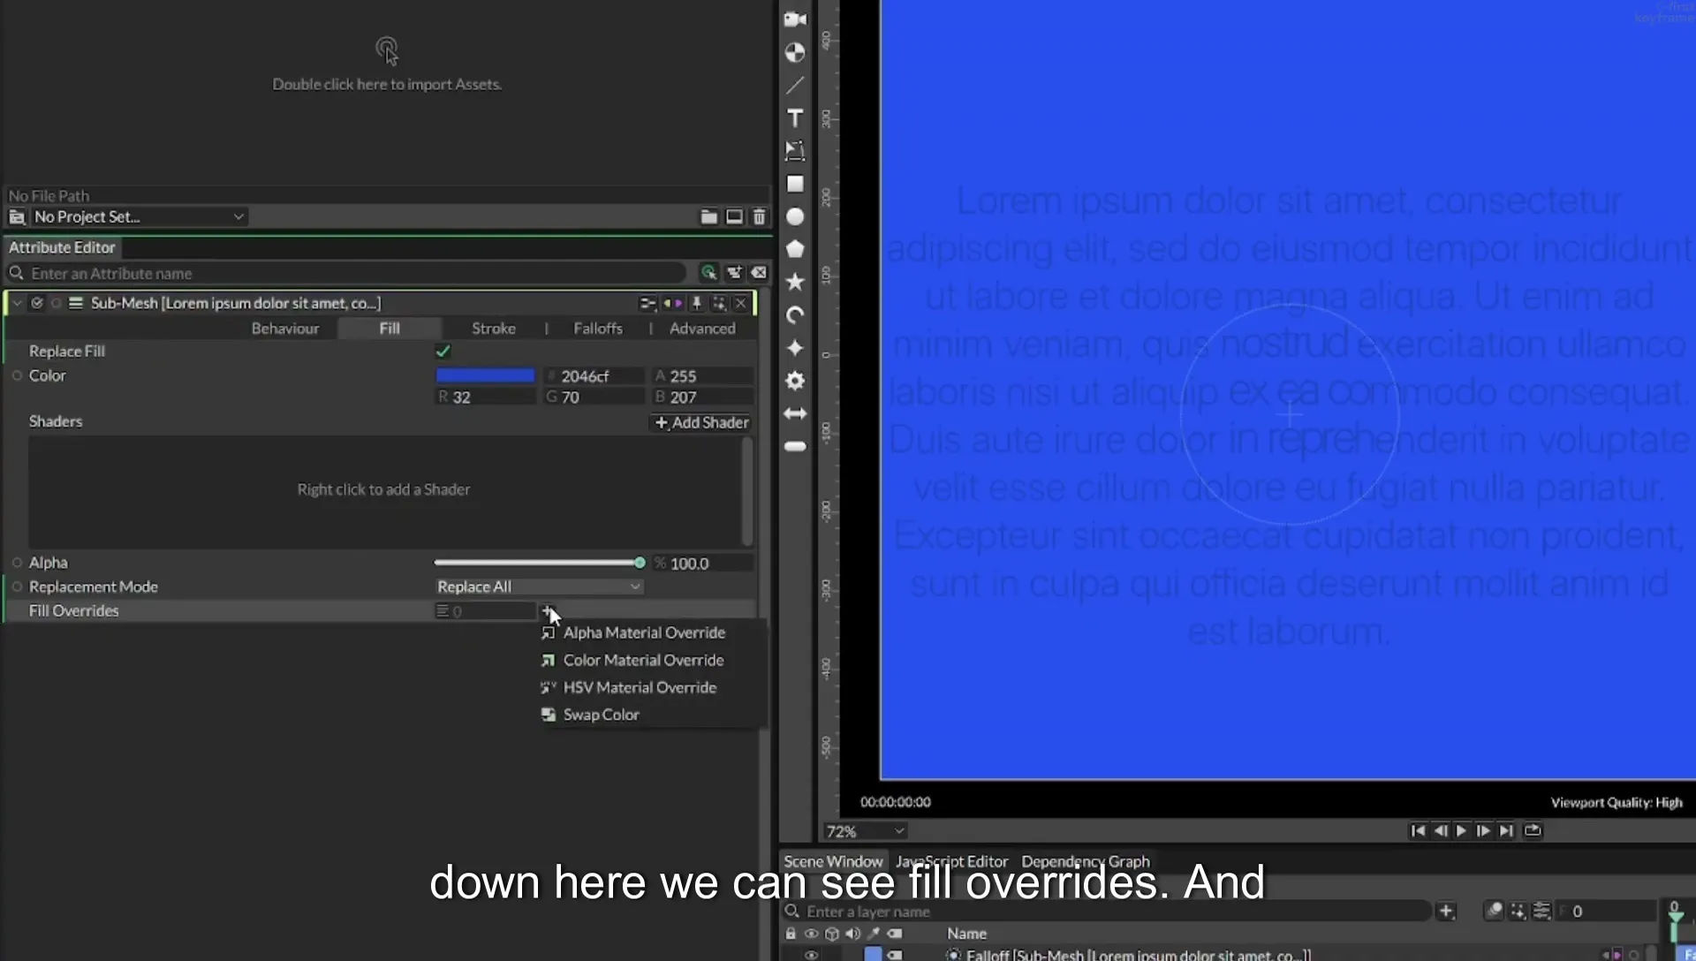Toggle the Sub-Mesh enabled checkbox in header
The image size is (1696, 961).
click(37, 303)
